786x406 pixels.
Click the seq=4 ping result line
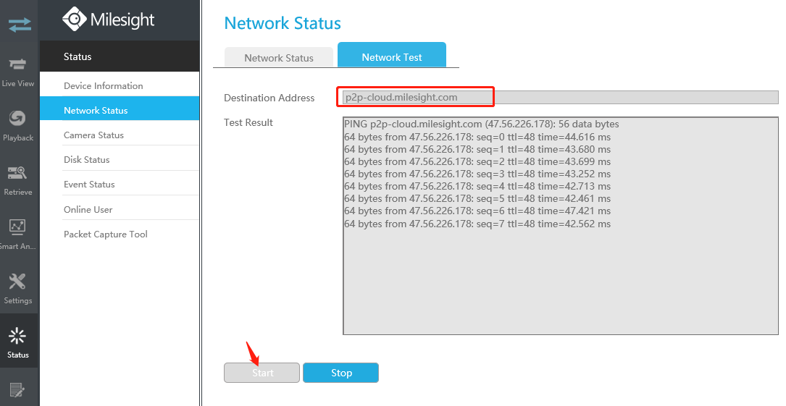coord(477,186)
